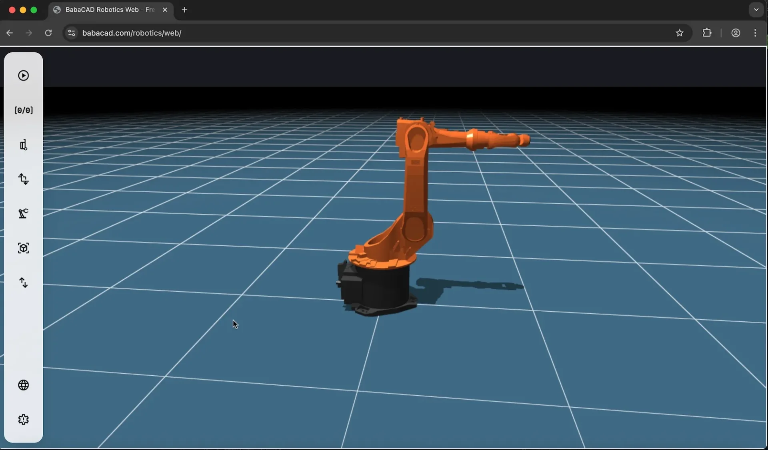Open the Chrome three-dot menu

tap(755, 33)
